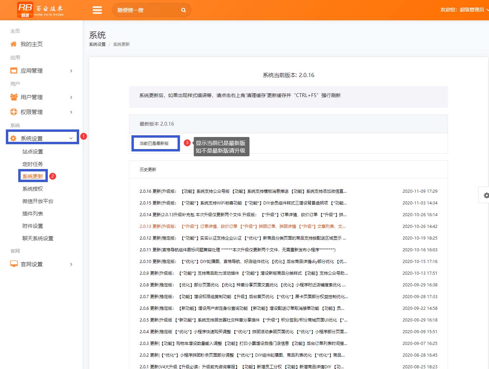The width and height of the screenshot is (489, 369).
Task: Click the 权限管理 lifebuoy icon
Action: (x=14, y=112)
